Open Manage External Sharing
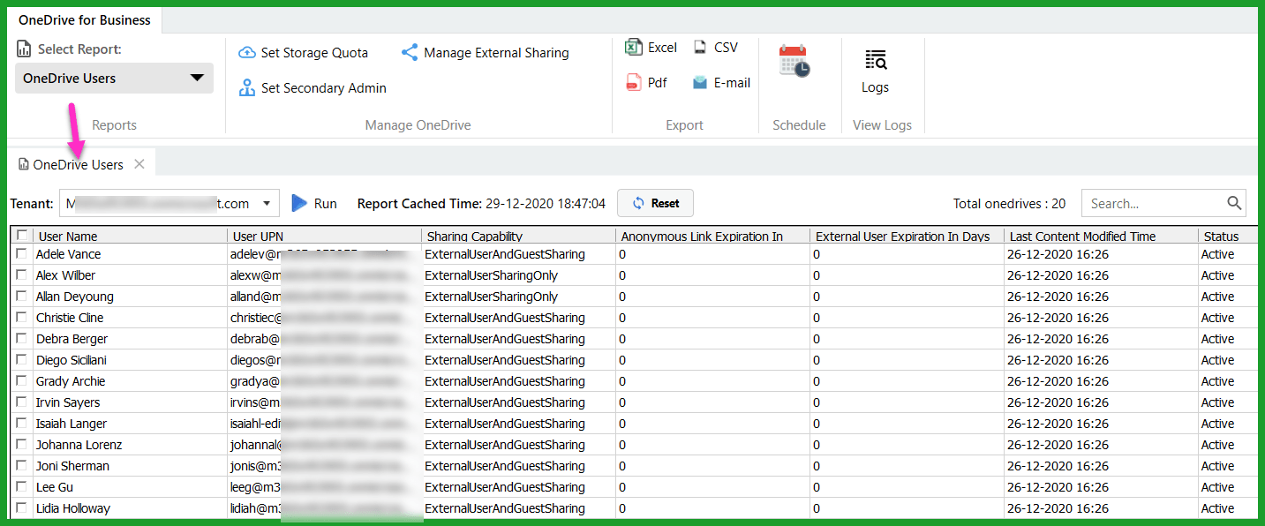Image resolution: width=1265 pixels, height=526 pixels. click(x=485, y=53)
